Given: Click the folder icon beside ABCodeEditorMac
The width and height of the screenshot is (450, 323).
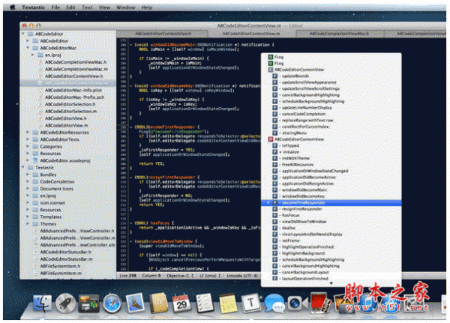Looking at the screenshot, I should pos(35,48).
